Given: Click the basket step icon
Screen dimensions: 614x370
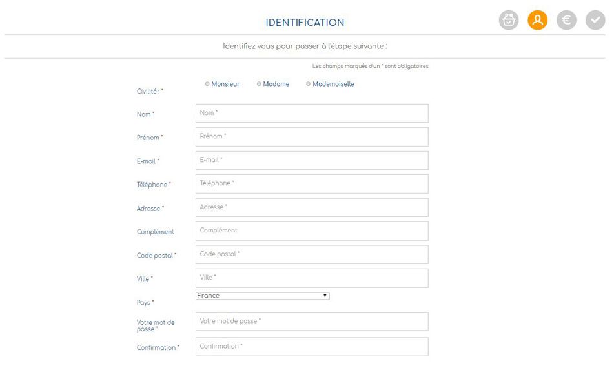Looking at the screenshot, I should tap(509, 21).
